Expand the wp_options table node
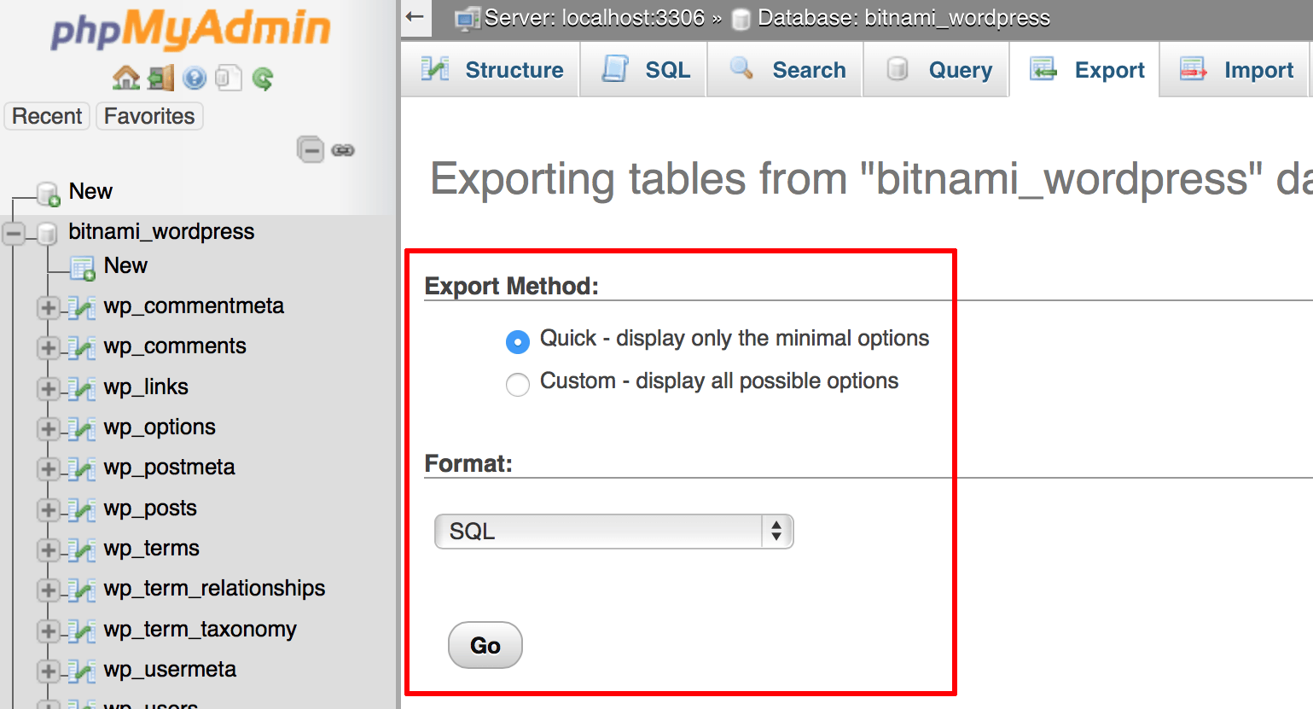This screenshot has width=1313, height=709. pos(49,427)
